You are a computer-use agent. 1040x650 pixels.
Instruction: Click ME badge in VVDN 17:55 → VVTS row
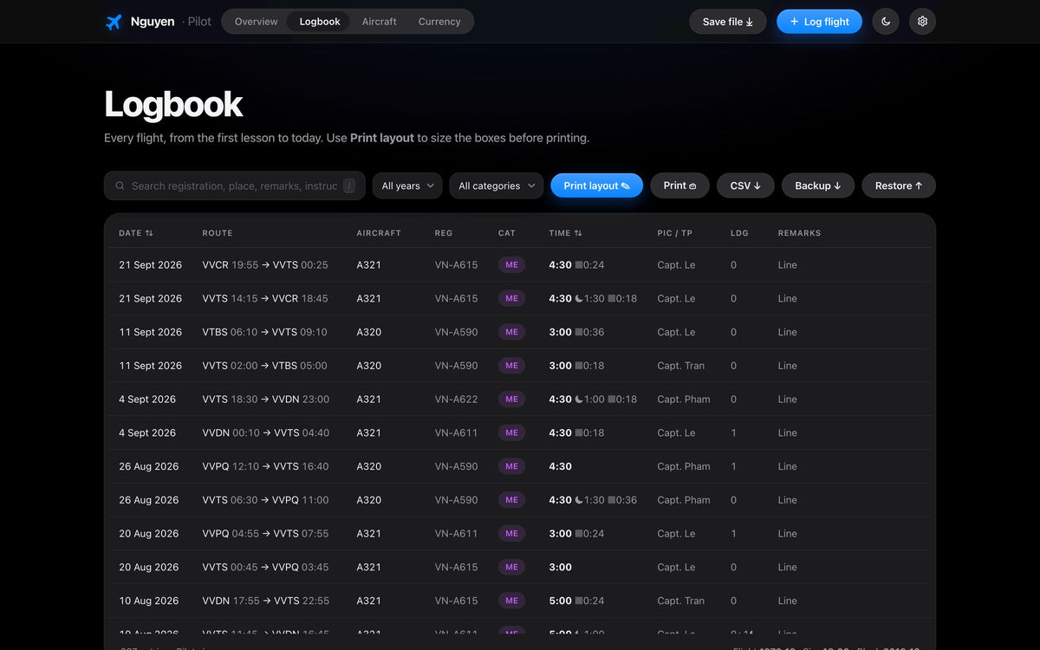(x=511, y=601)
